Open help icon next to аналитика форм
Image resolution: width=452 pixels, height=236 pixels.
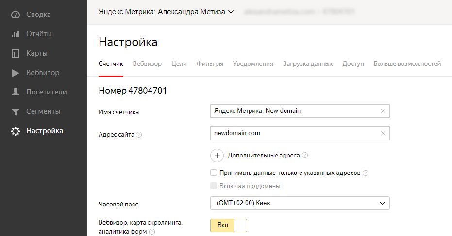(x=152, y=232)
